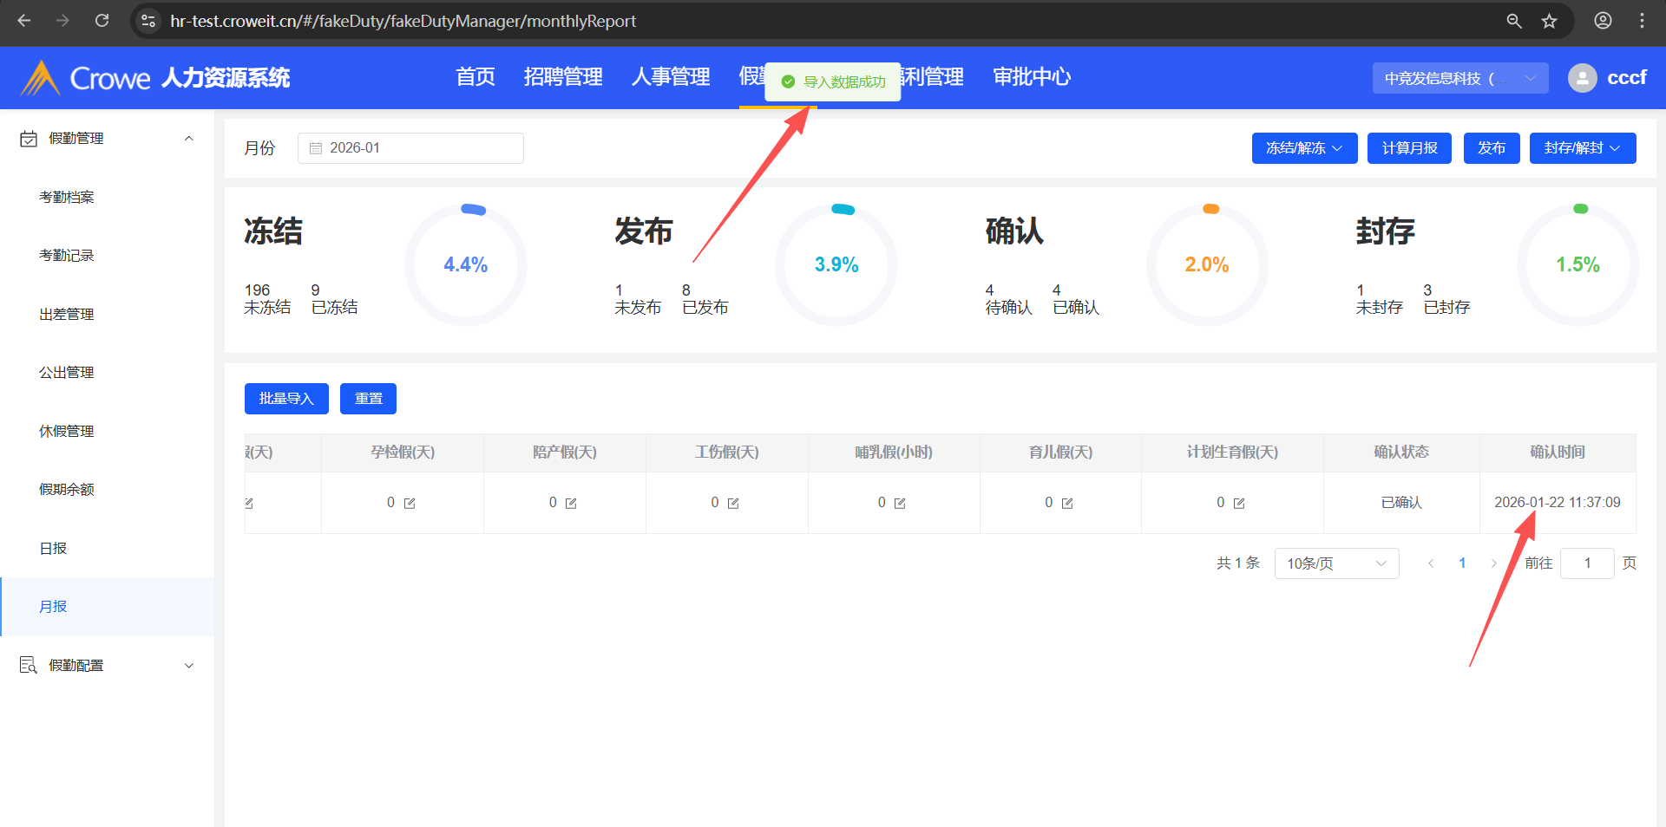Click the 月份 date picker field

coord(410,148)
